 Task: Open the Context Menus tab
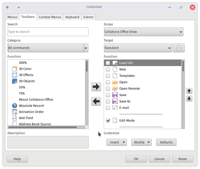50,17
